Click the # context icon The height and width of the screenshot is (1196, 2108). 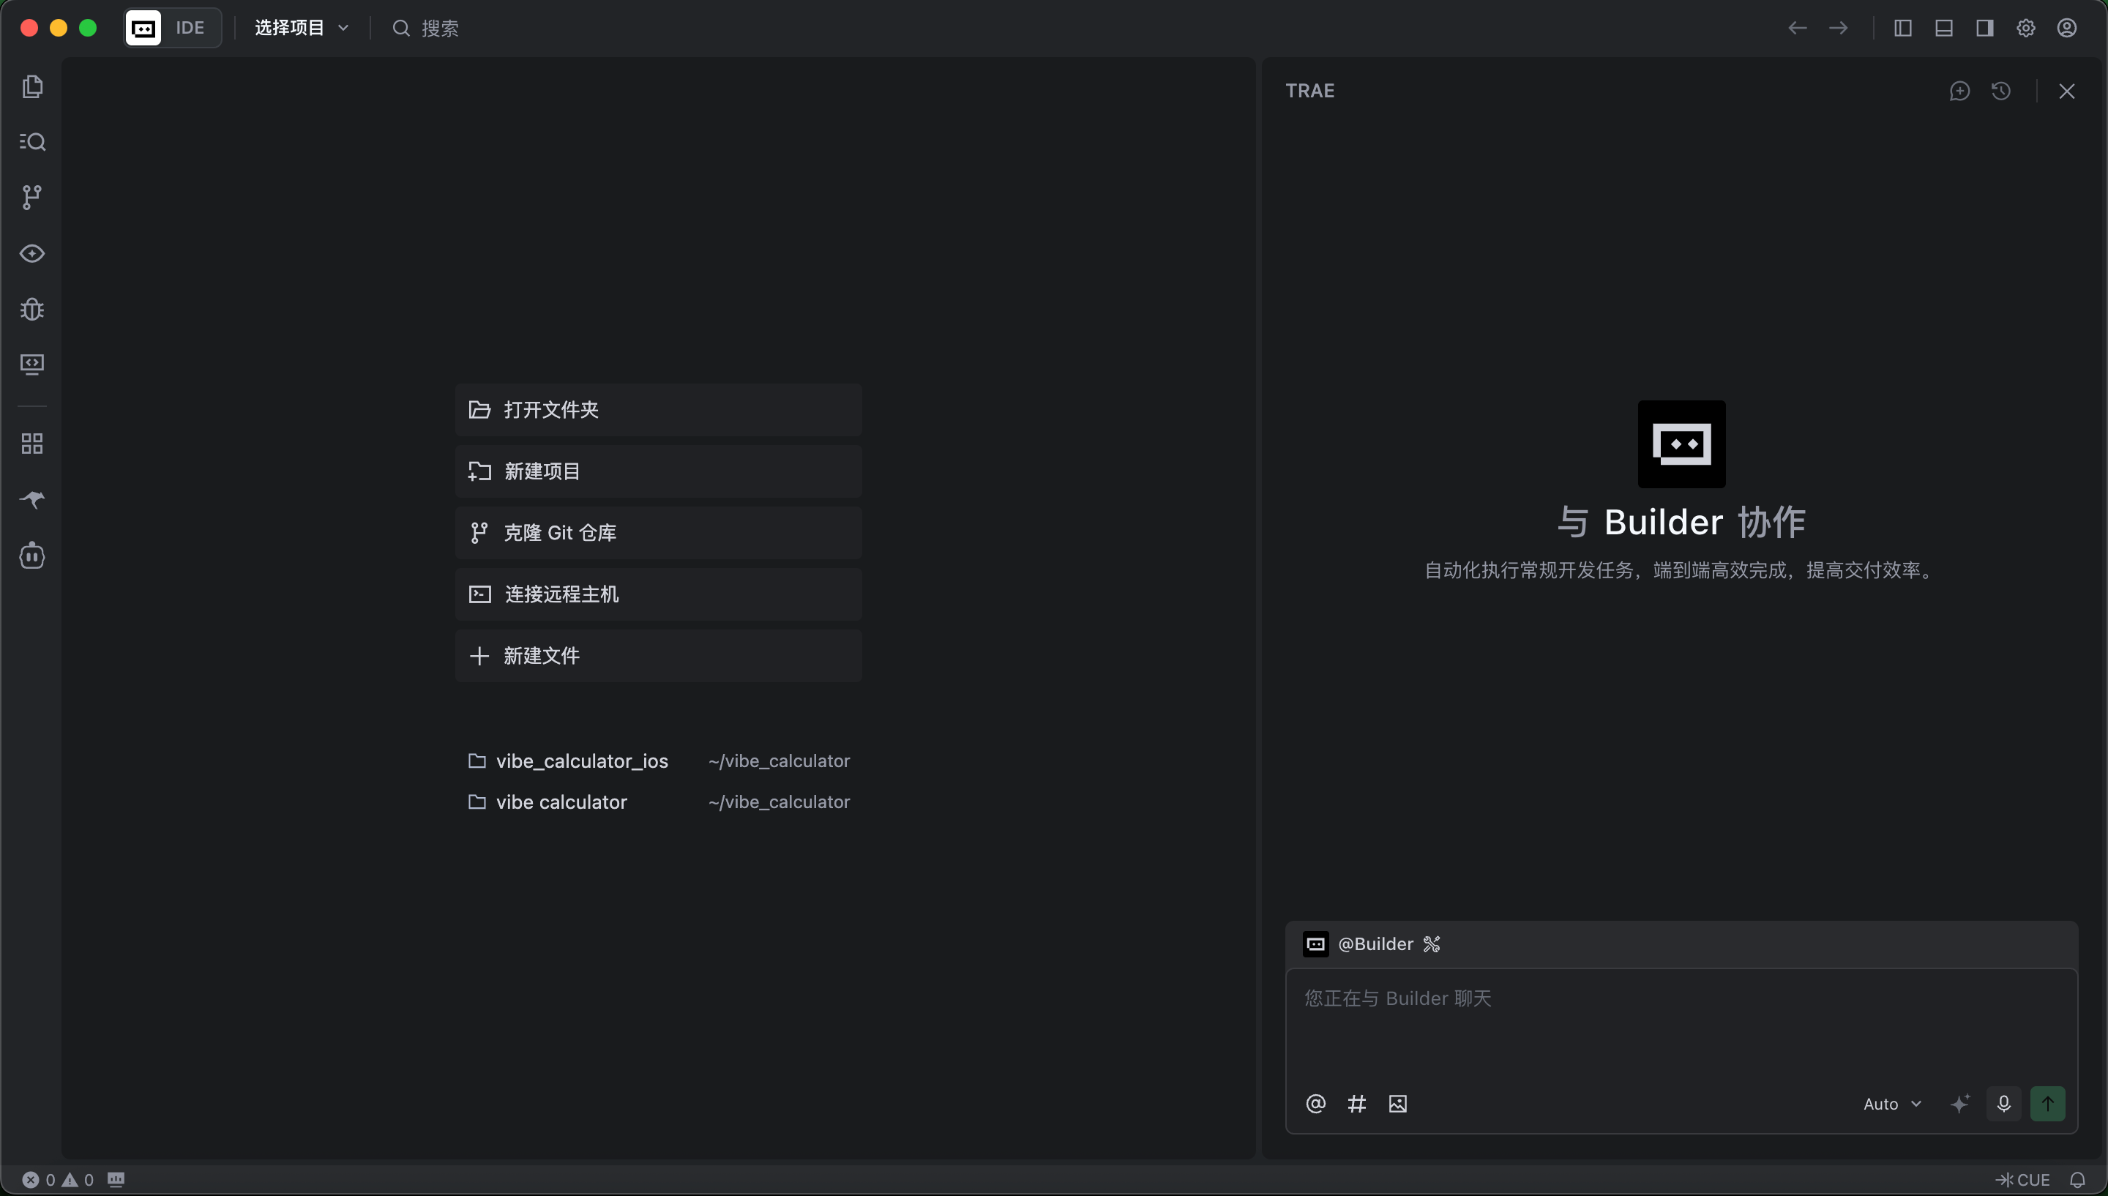tap(1356, 1103)
